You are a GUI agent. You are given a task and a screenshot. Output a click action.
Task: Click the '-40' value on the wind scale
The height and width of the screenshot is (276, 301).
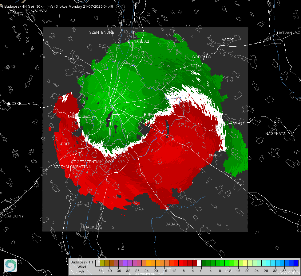click(x=109, y=271)
